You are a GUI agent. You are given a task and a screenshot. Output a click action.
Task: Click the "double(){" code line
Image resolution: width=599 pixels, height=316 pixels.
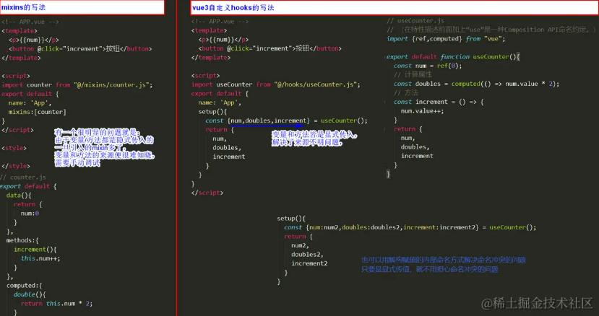30,294
